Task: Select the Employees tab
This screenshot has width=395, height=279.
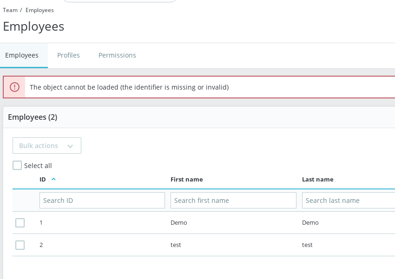Action: (22, 55)
